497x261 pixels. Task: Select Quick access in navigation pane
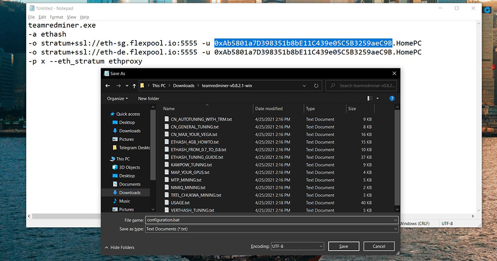(x=128, y=114)
